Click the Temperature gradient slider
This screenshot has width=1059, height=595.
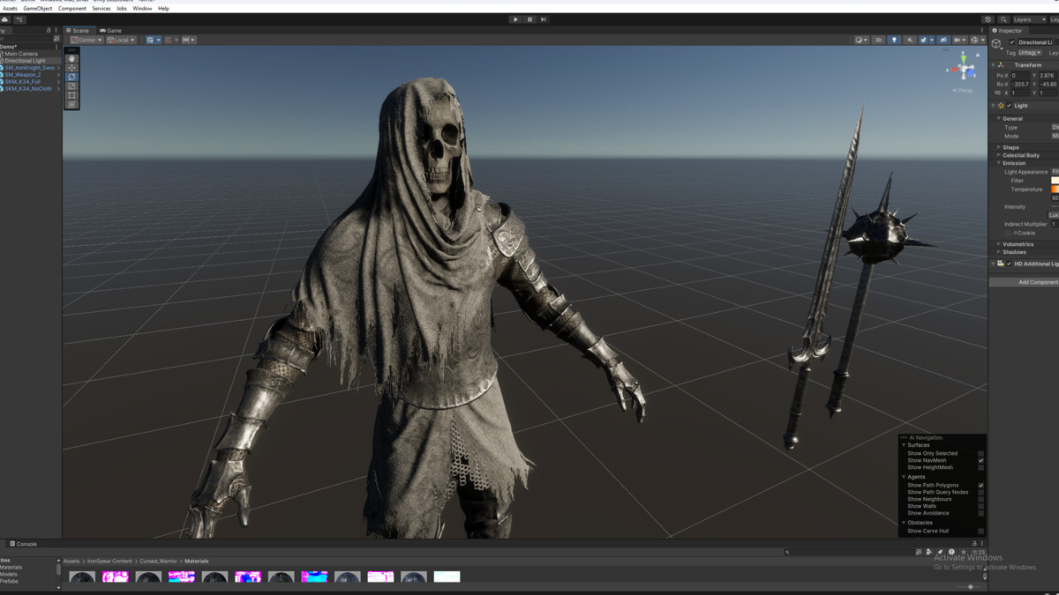[1055, 190]
